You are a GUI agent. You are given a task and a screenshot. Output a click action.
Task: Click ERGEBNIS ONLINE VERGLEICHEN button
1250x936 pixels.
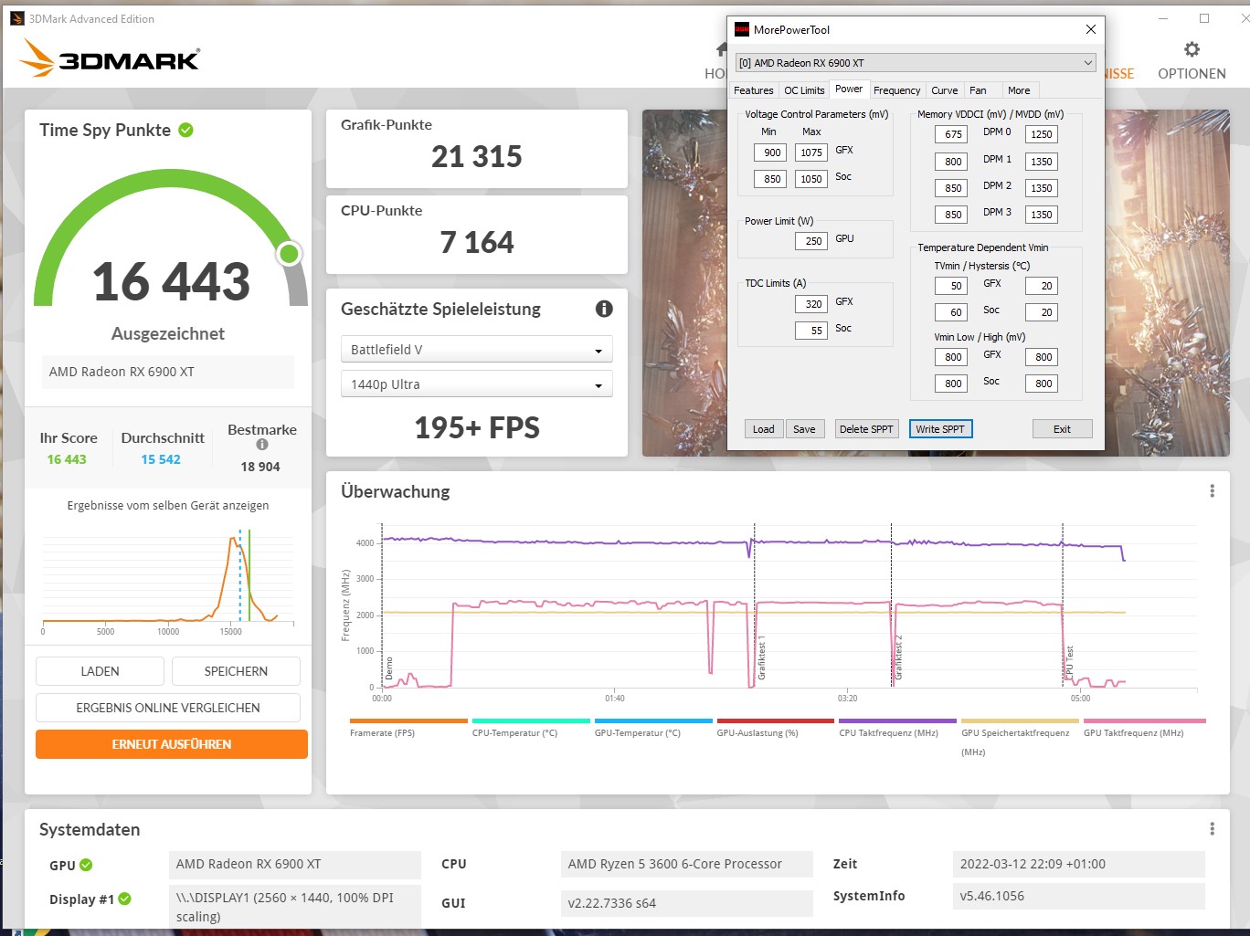168,708
